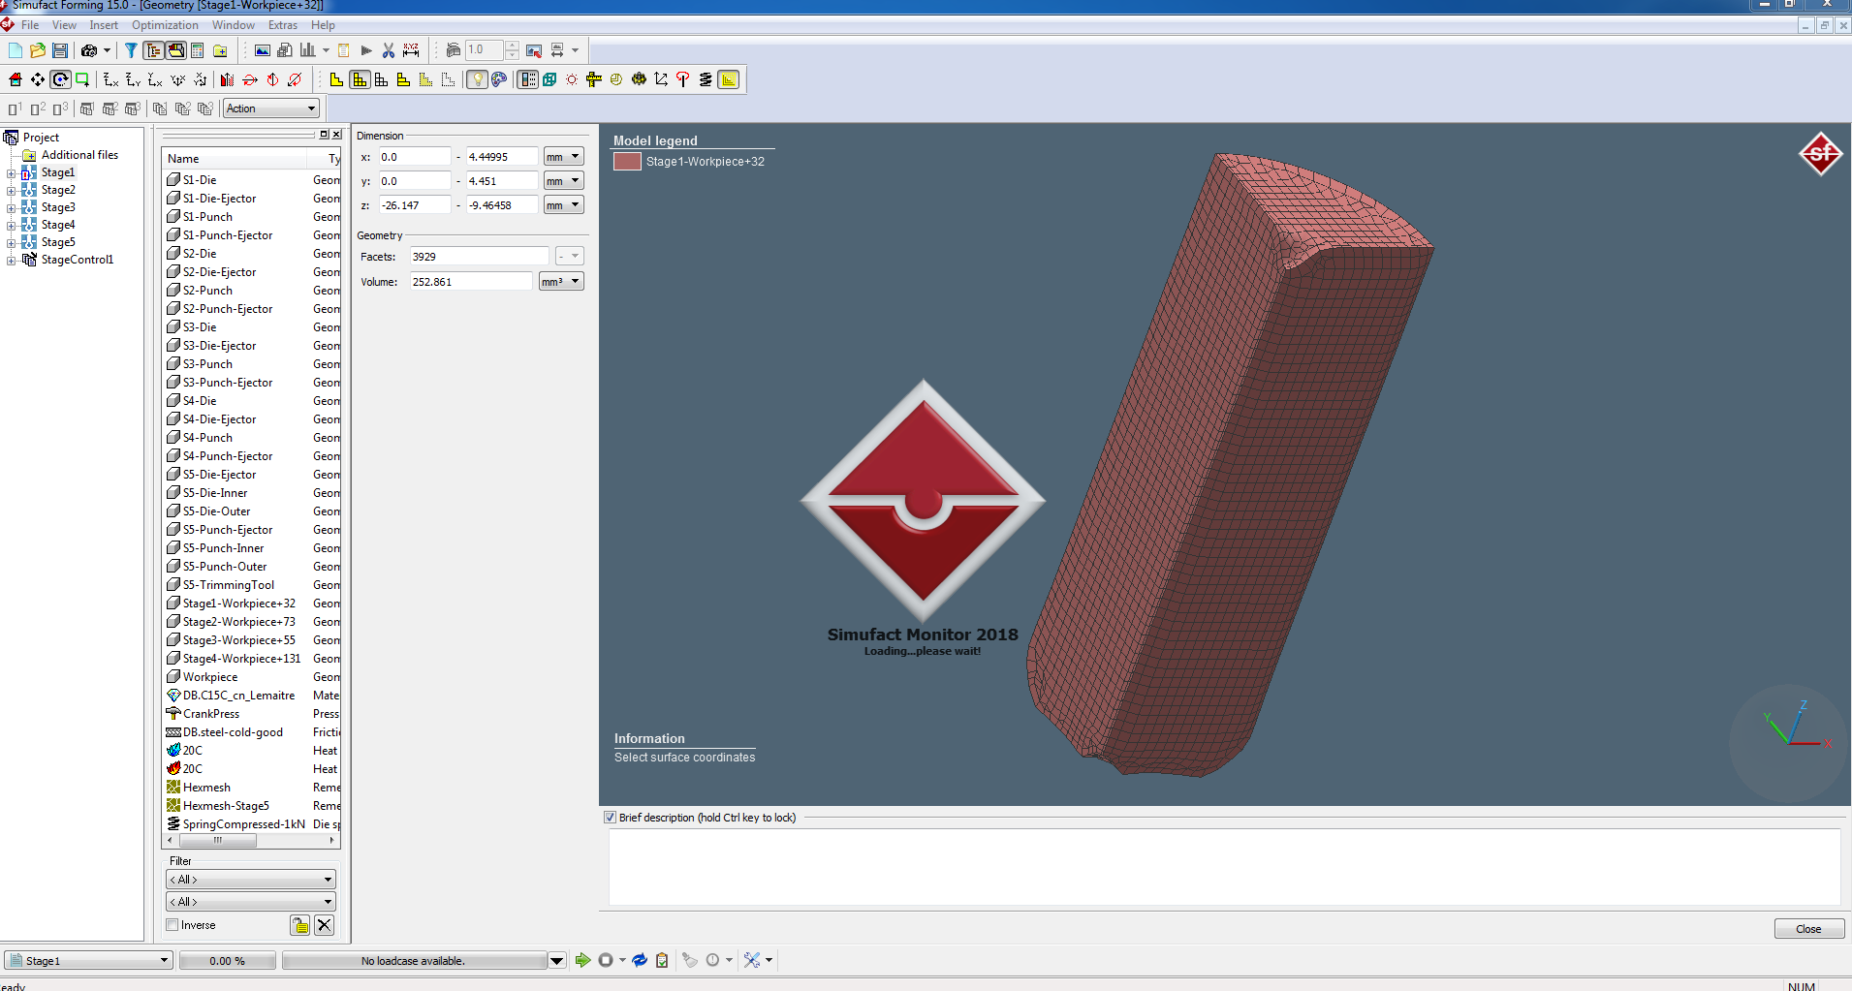Select DB.C15C_cn_Lemaitre material entry

click(x=238, y=696)
